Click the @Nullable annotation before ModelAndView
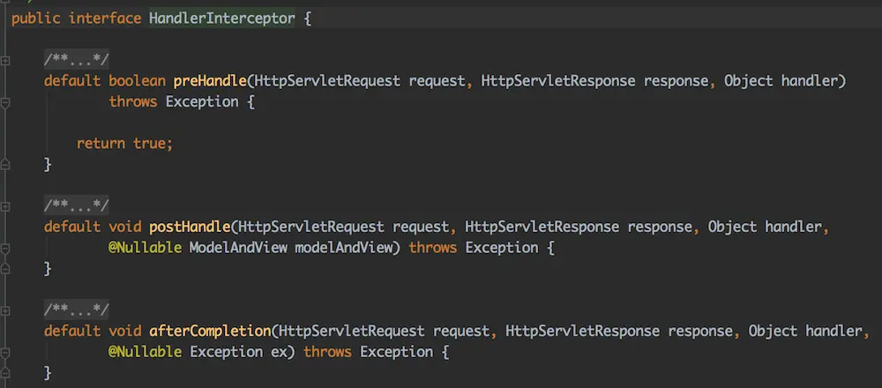Viewport: 882px width, 388px height. point(145,248)
